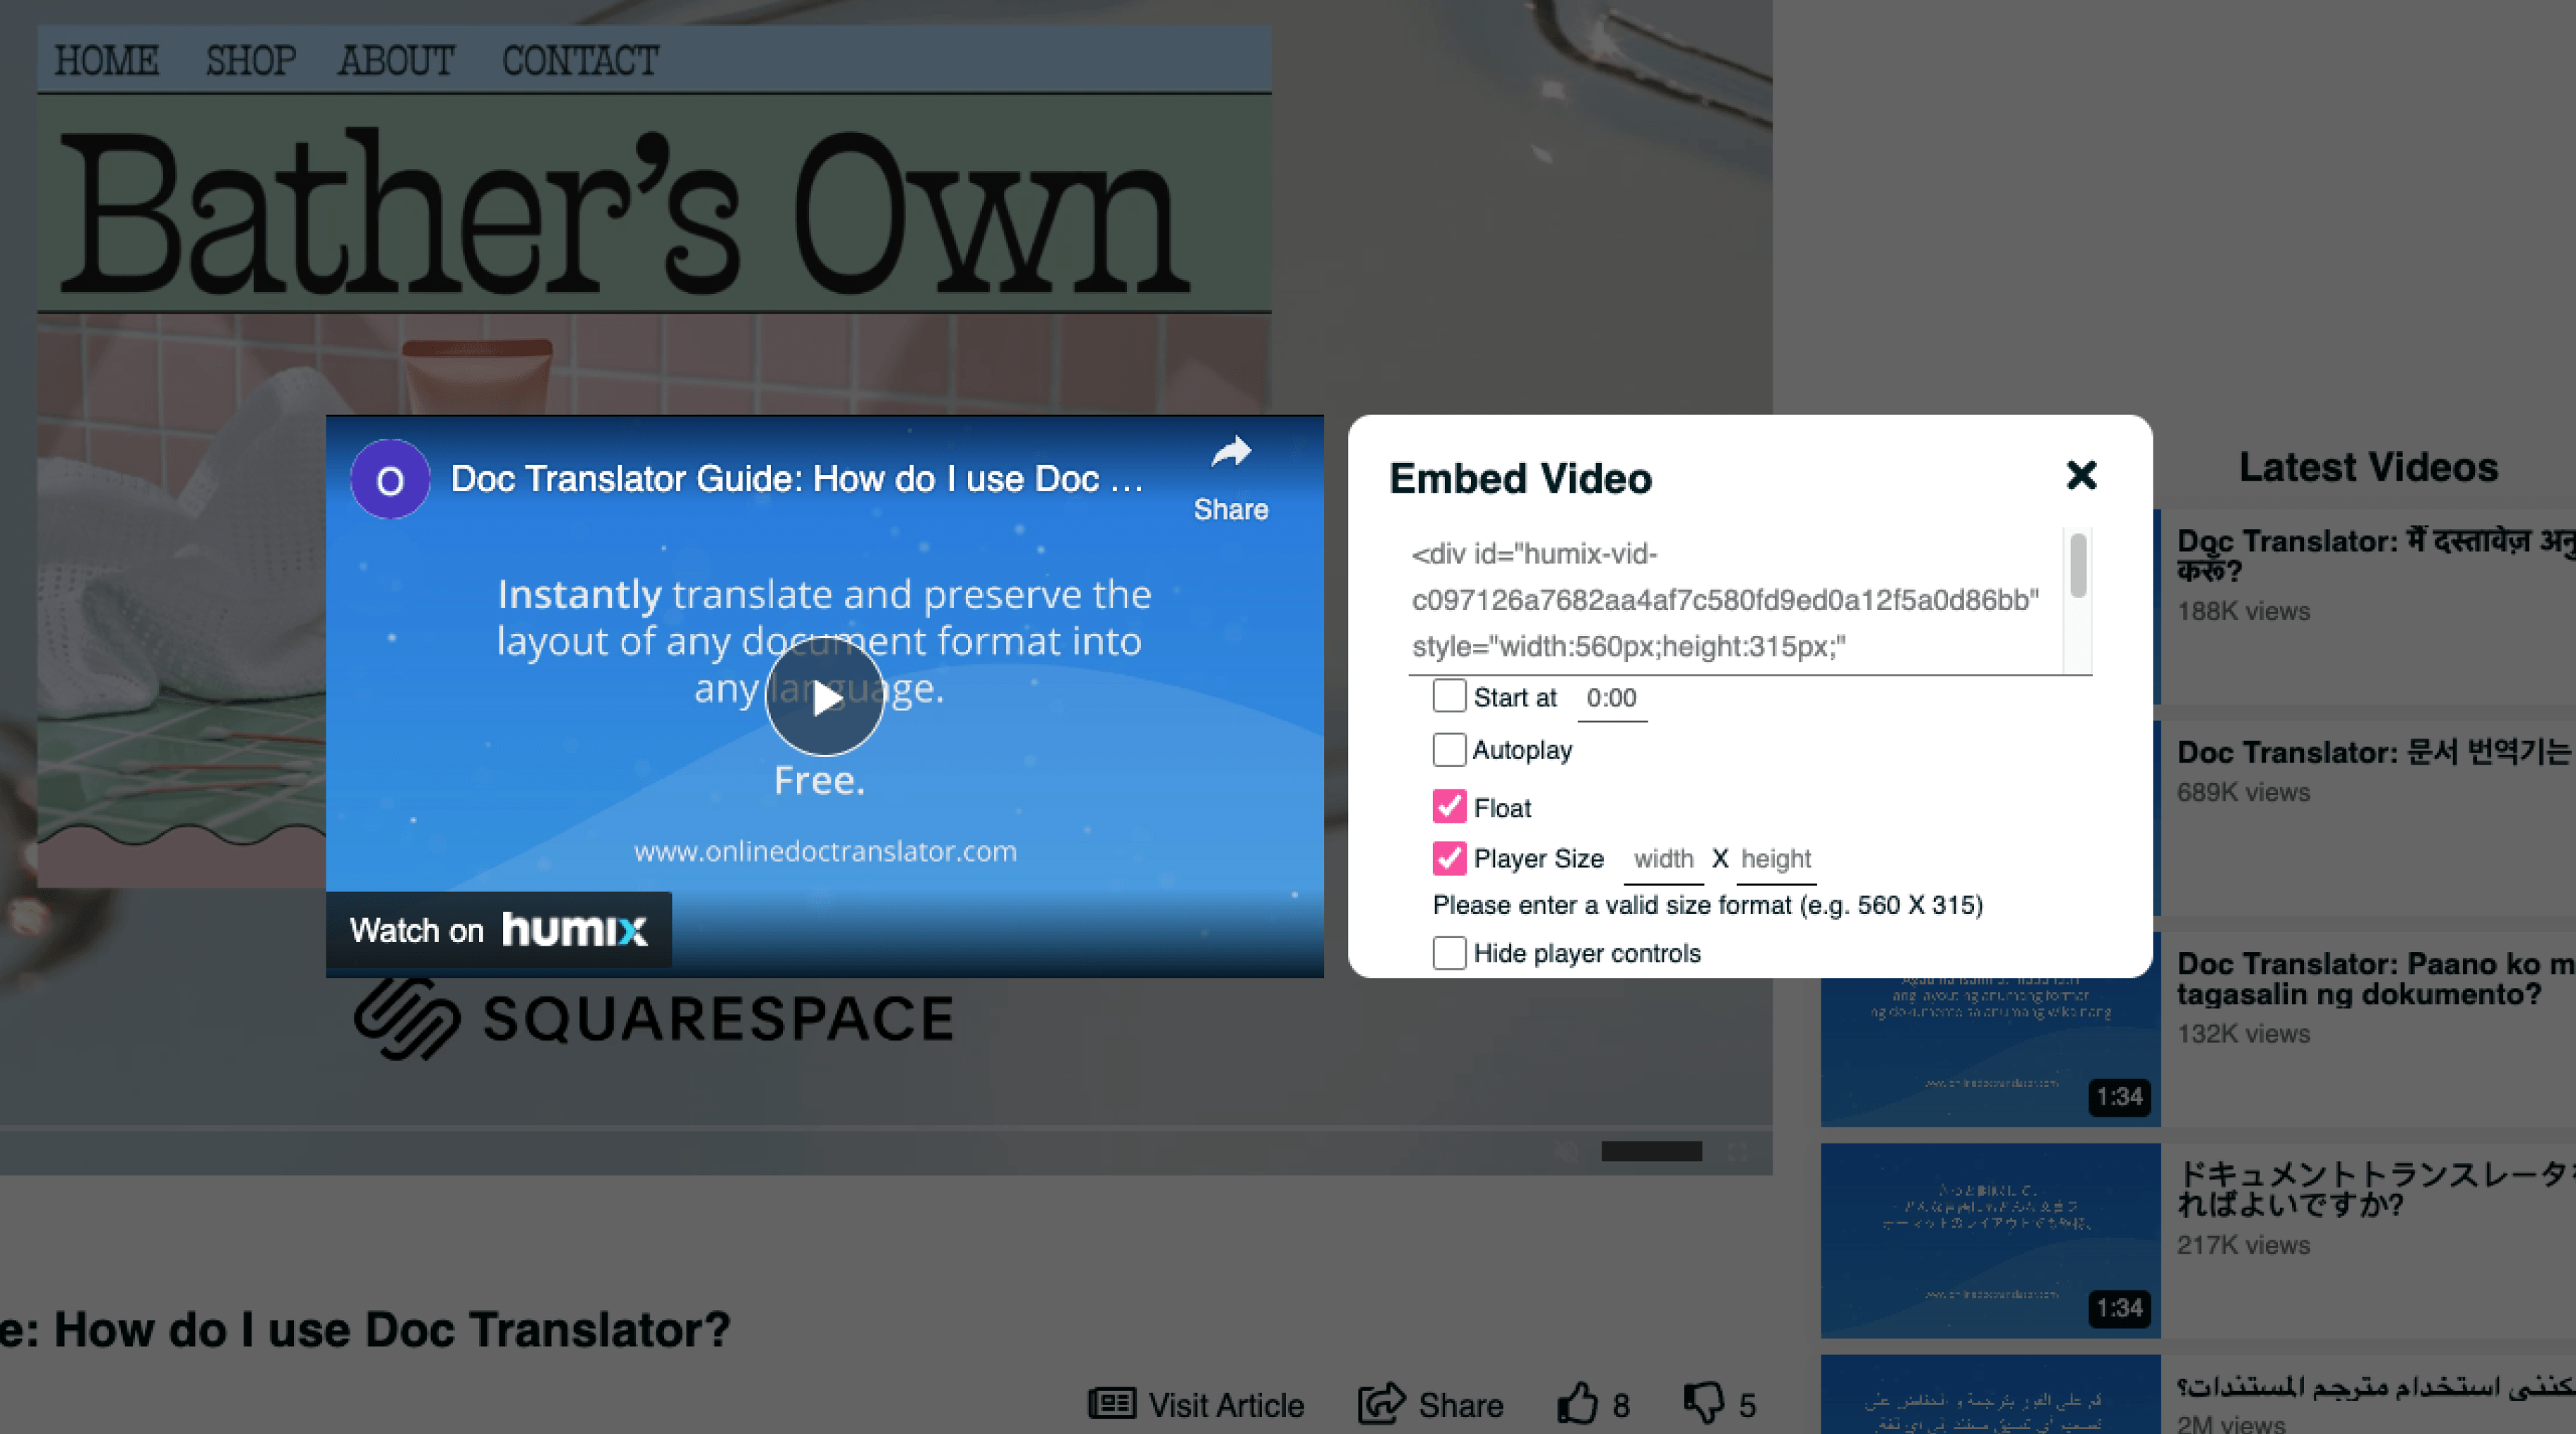Click the Bather's Own heading
This screenshot has width=2576, height=1434.
coord(624,212)
